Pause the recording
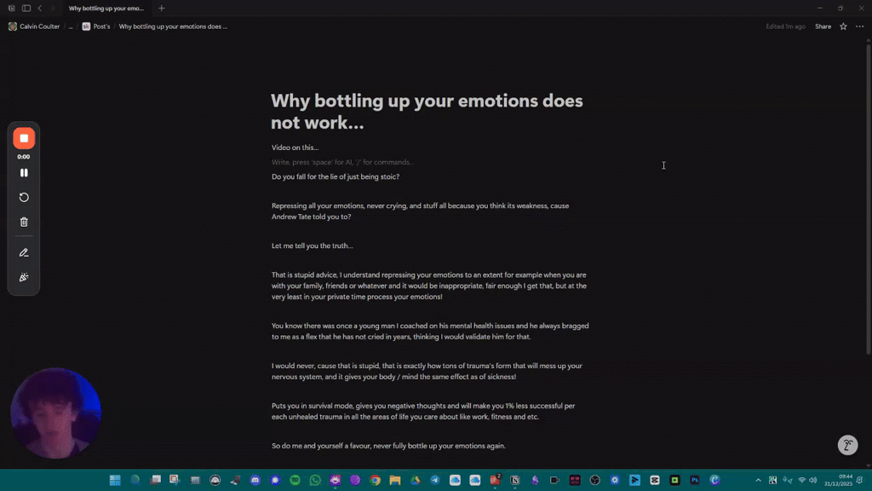This screenshot has height=491, width=872. 24,172
